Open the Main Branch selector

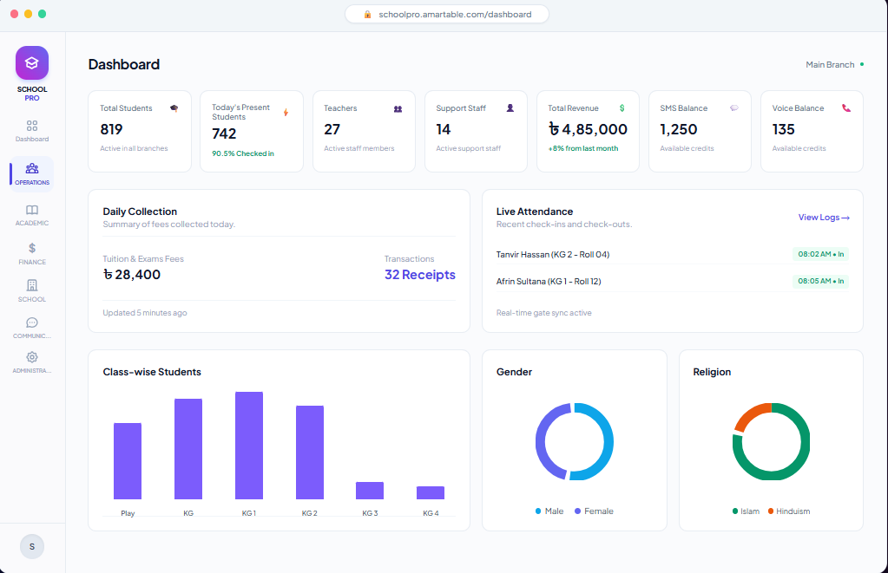835,64
